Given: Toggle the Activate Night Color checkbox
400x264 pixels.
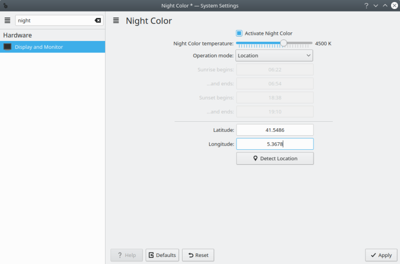Looking at the screenshot, I should [239, 33].
